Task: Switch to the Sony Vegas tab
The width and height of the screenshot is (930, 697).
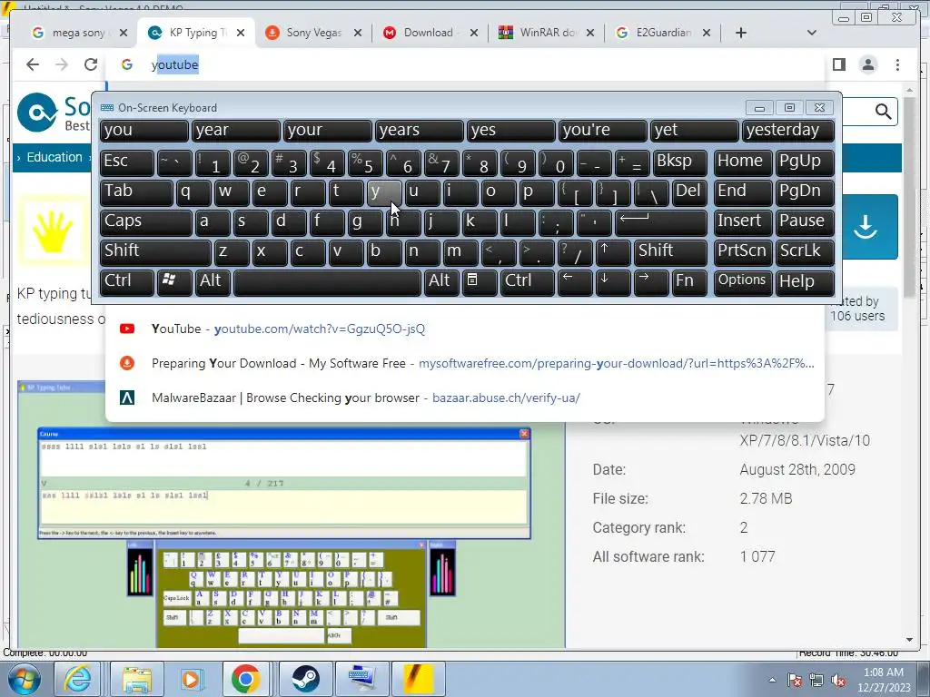Action: (313, 33)
